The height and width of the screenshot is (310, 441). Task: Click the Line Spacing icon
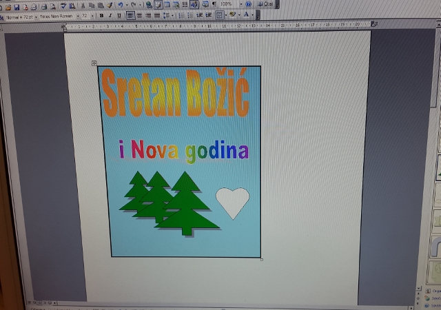point(166,15)
